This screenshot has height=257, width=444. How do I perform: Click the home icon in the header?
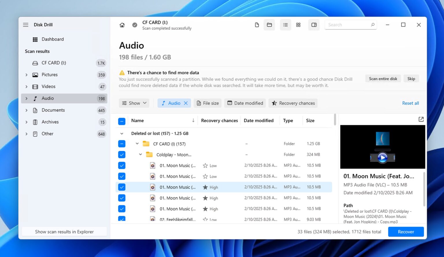coord(122,25)
